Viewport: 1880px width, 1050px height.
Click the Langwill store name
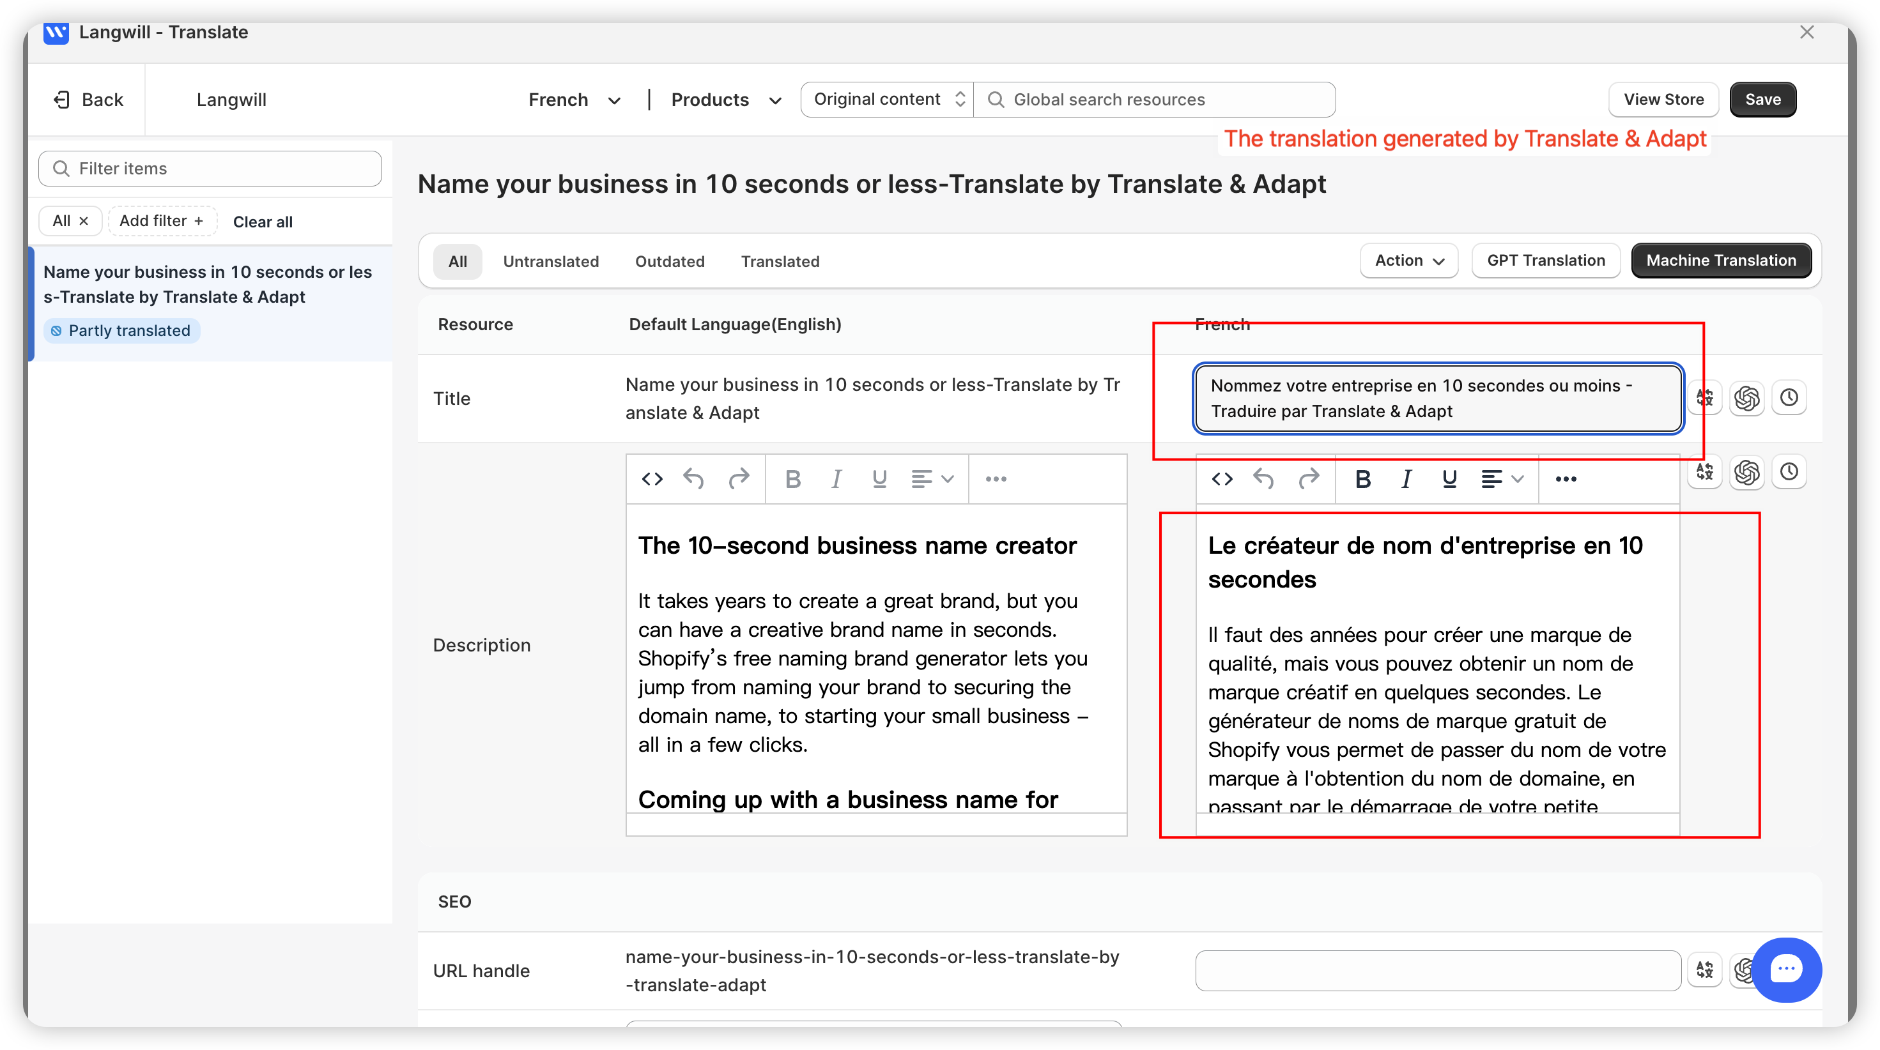coord(231,100)
